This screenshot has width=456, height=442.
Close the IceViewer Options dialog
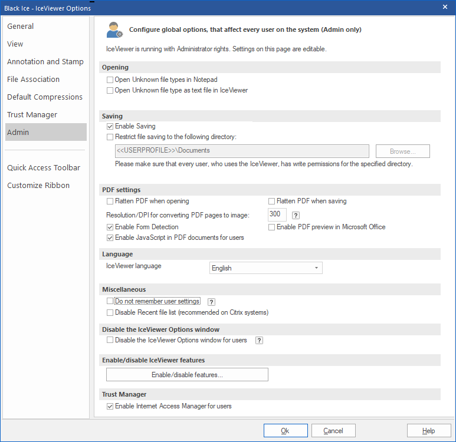tap(445, 6)
